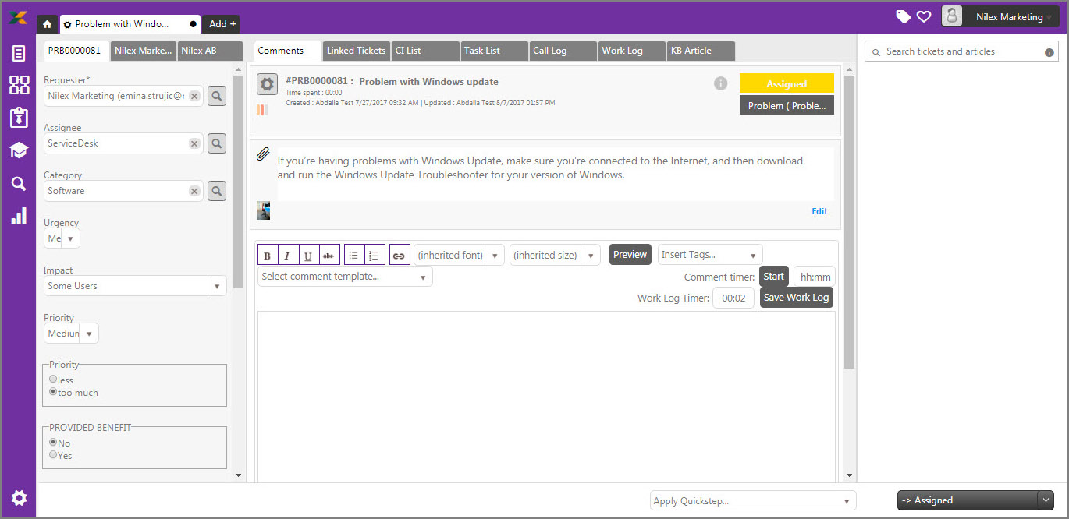Screen dimensions: 1069x519
Task: Clear the Requester field value
Action: (x=194, y=96)
